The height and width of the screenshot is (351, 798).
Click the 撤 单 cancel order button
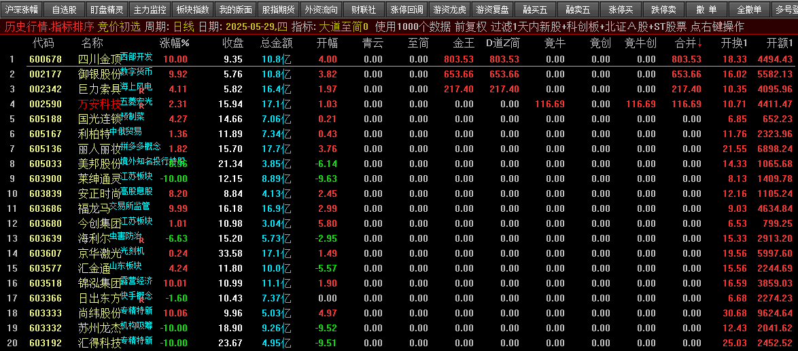706,9
